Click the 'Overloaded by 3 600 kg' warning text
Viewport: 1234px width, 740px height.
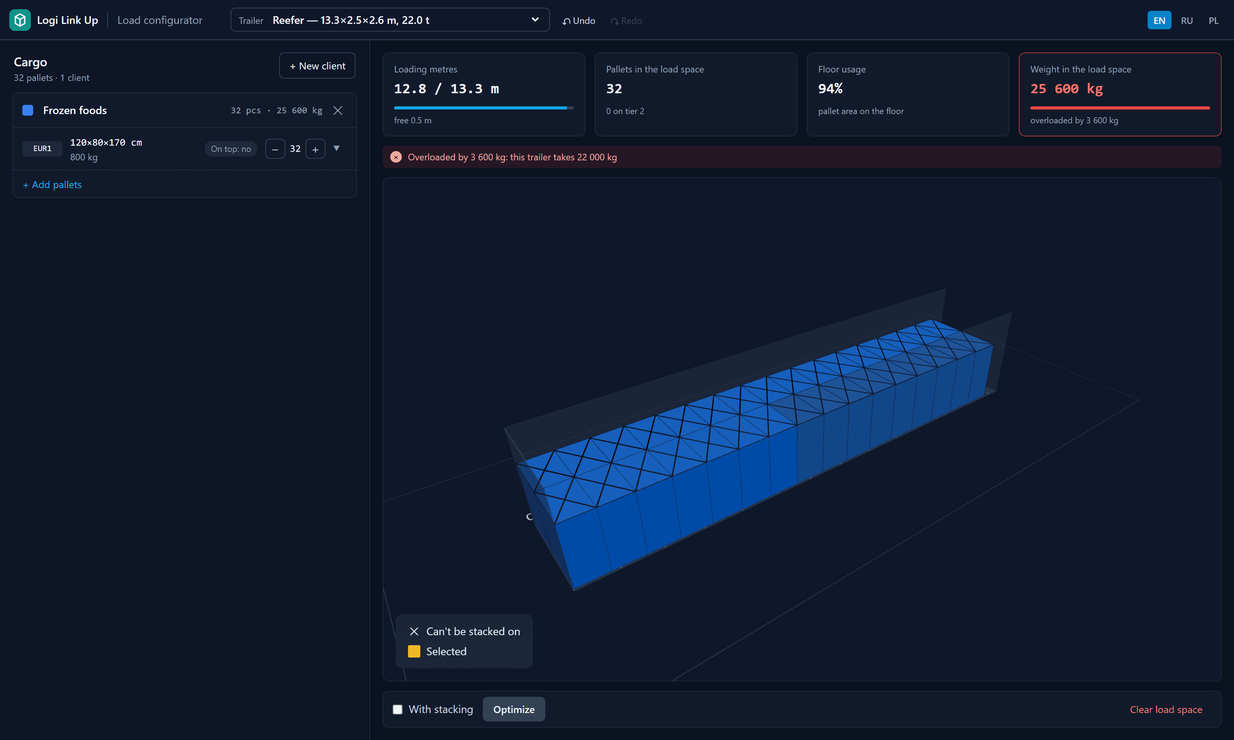(x=512, y=157)
